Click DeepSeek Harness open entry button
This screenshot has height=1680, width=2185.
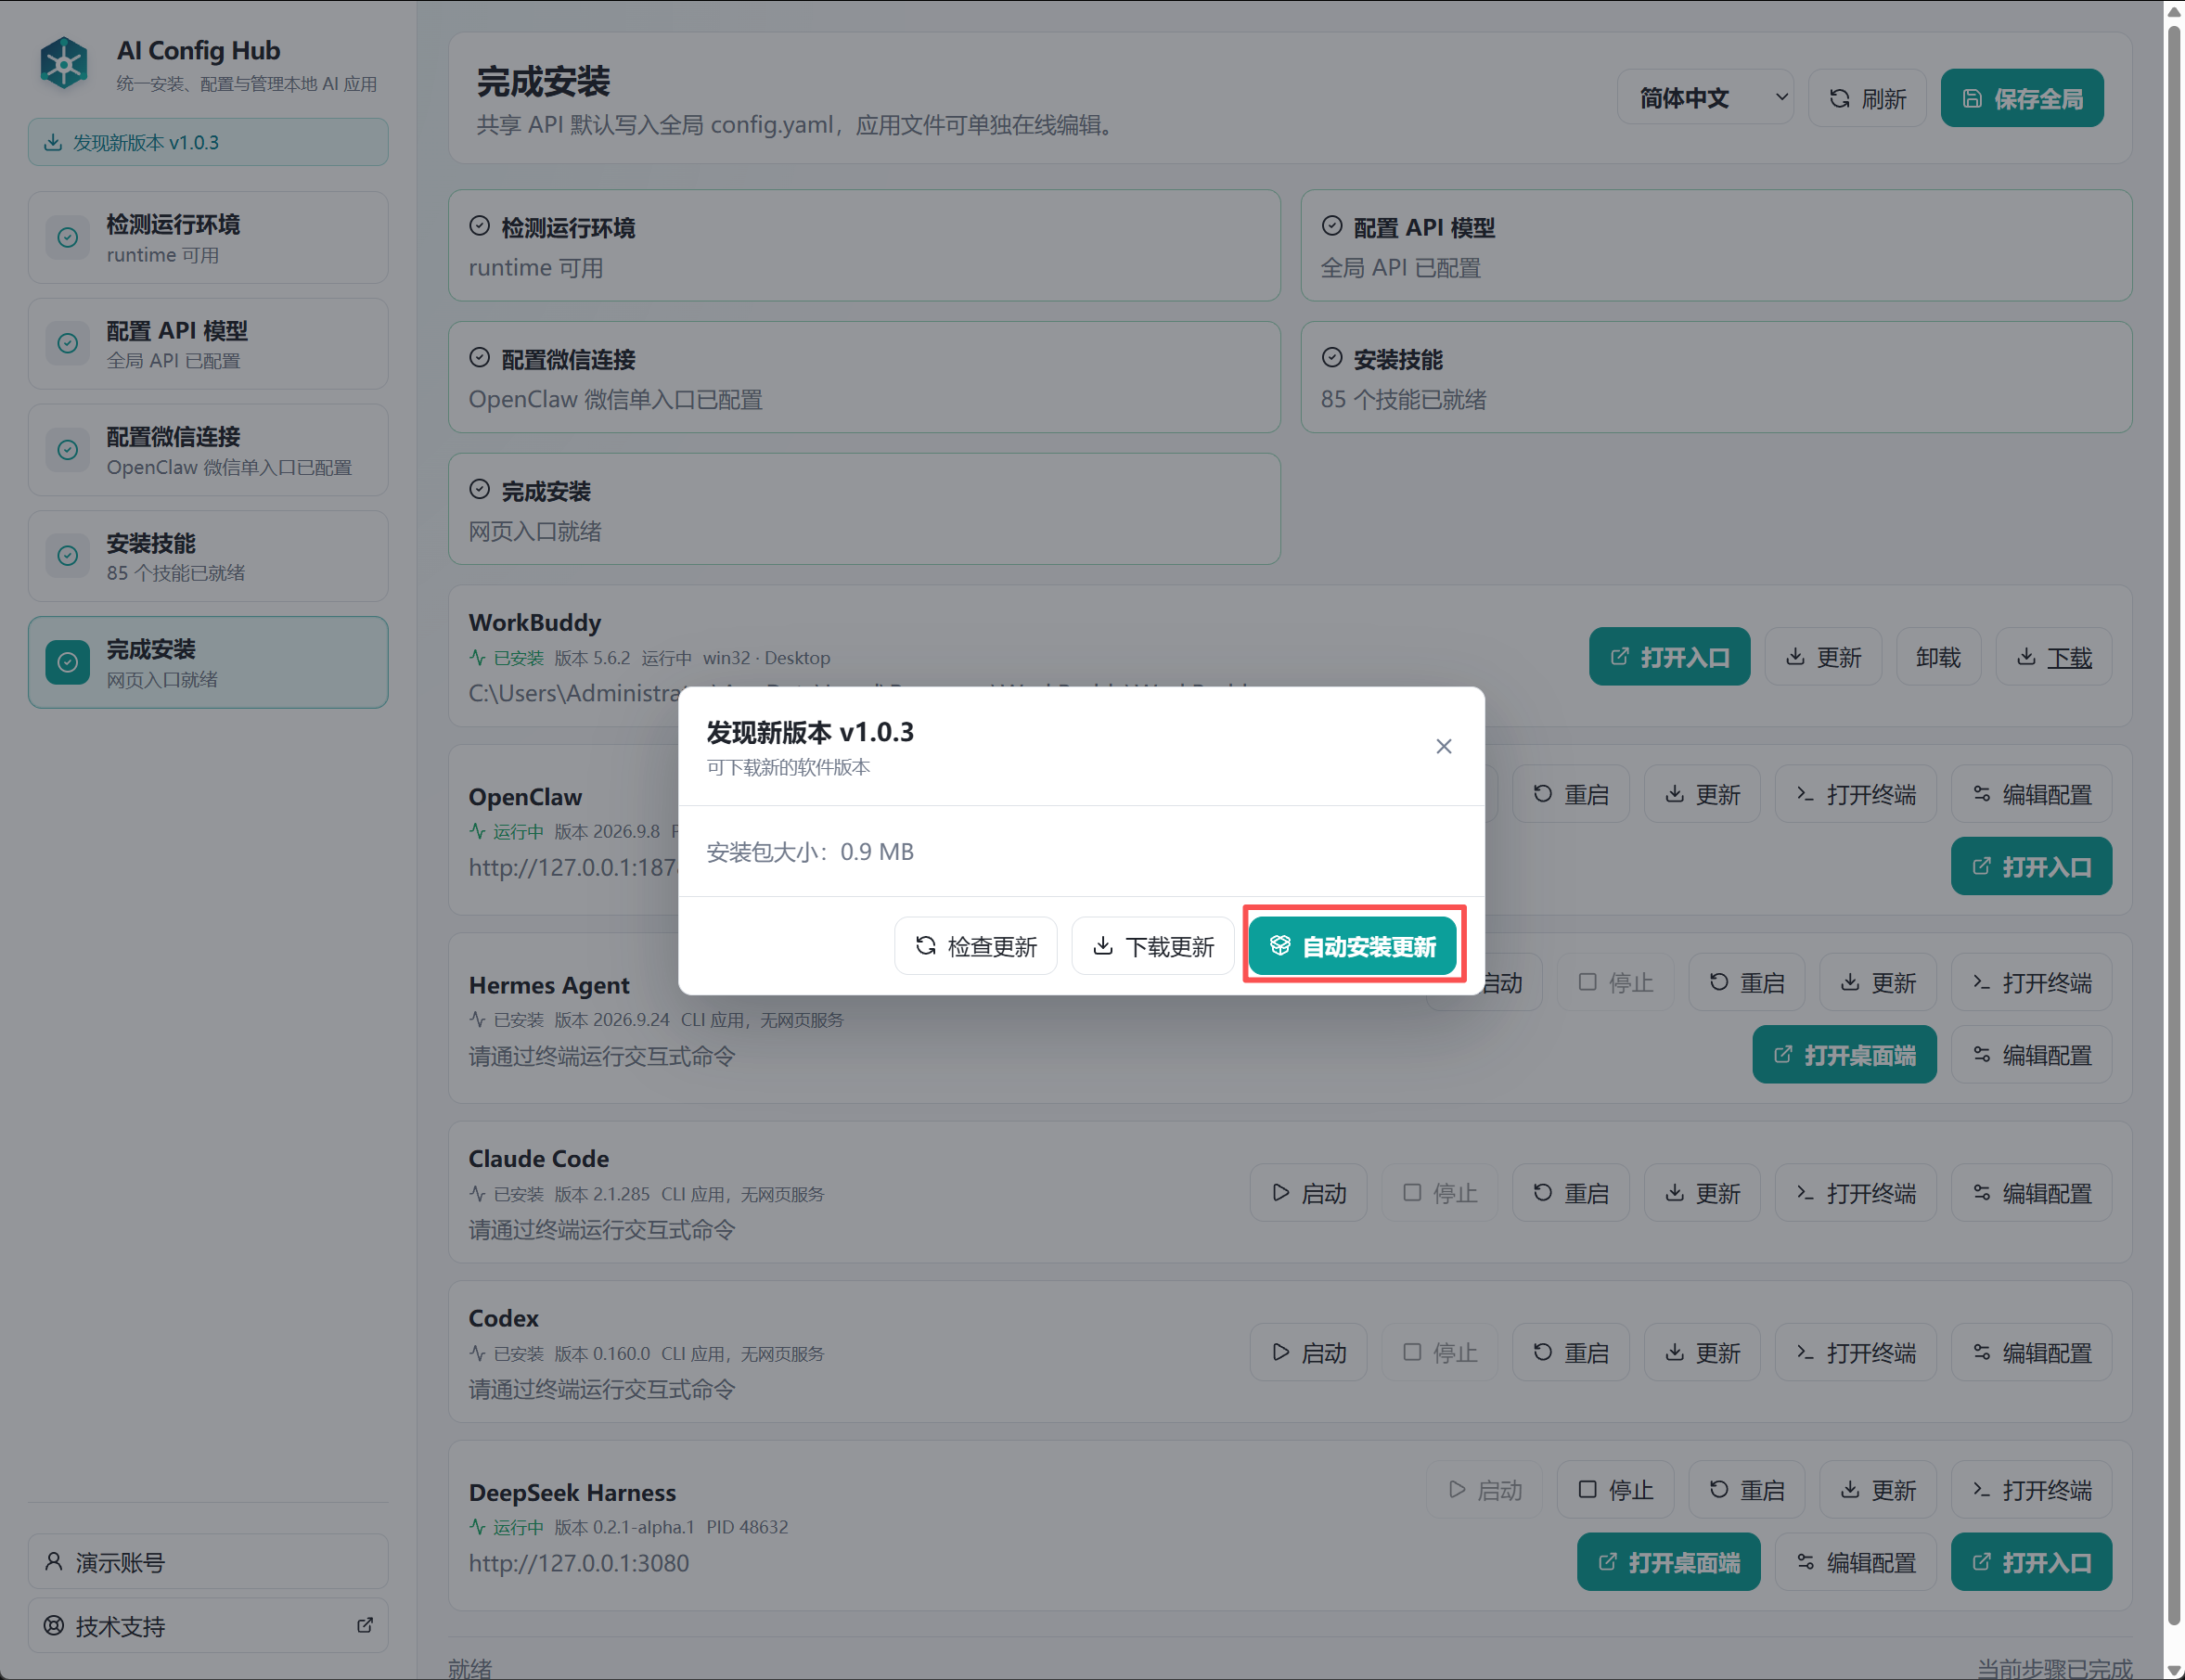pos(2031,1562)
